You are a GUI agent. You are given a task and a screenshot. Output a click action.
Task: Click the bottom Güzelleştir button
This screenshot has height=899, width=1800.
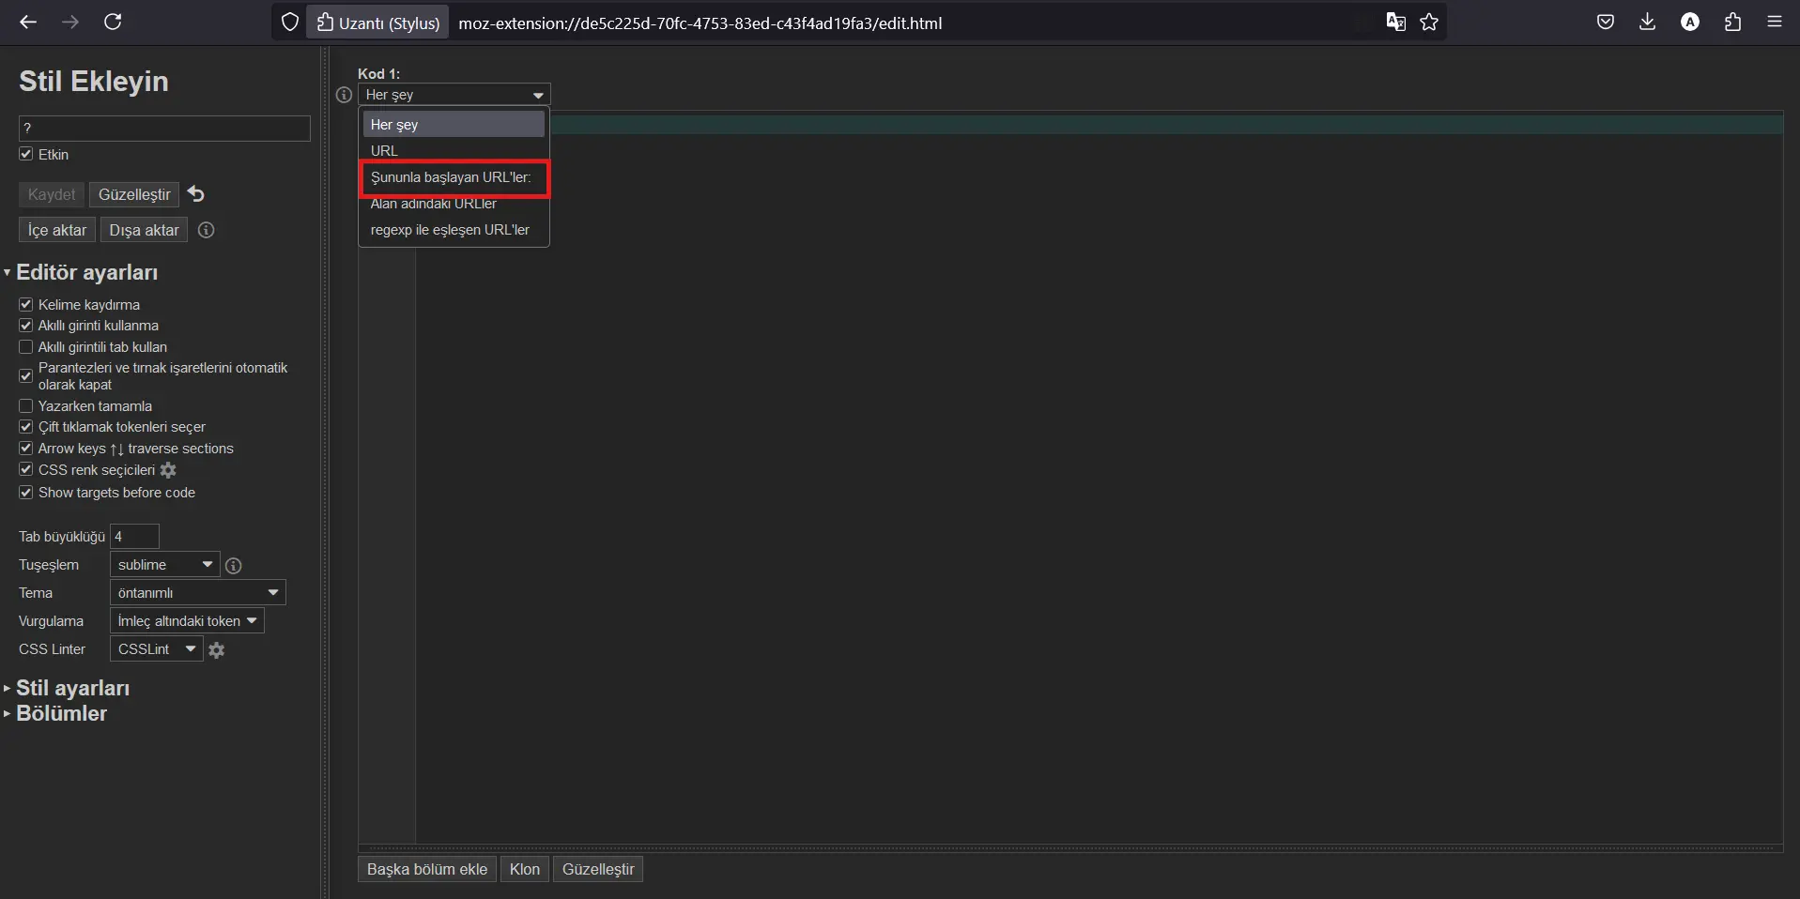tap(598, 869)
